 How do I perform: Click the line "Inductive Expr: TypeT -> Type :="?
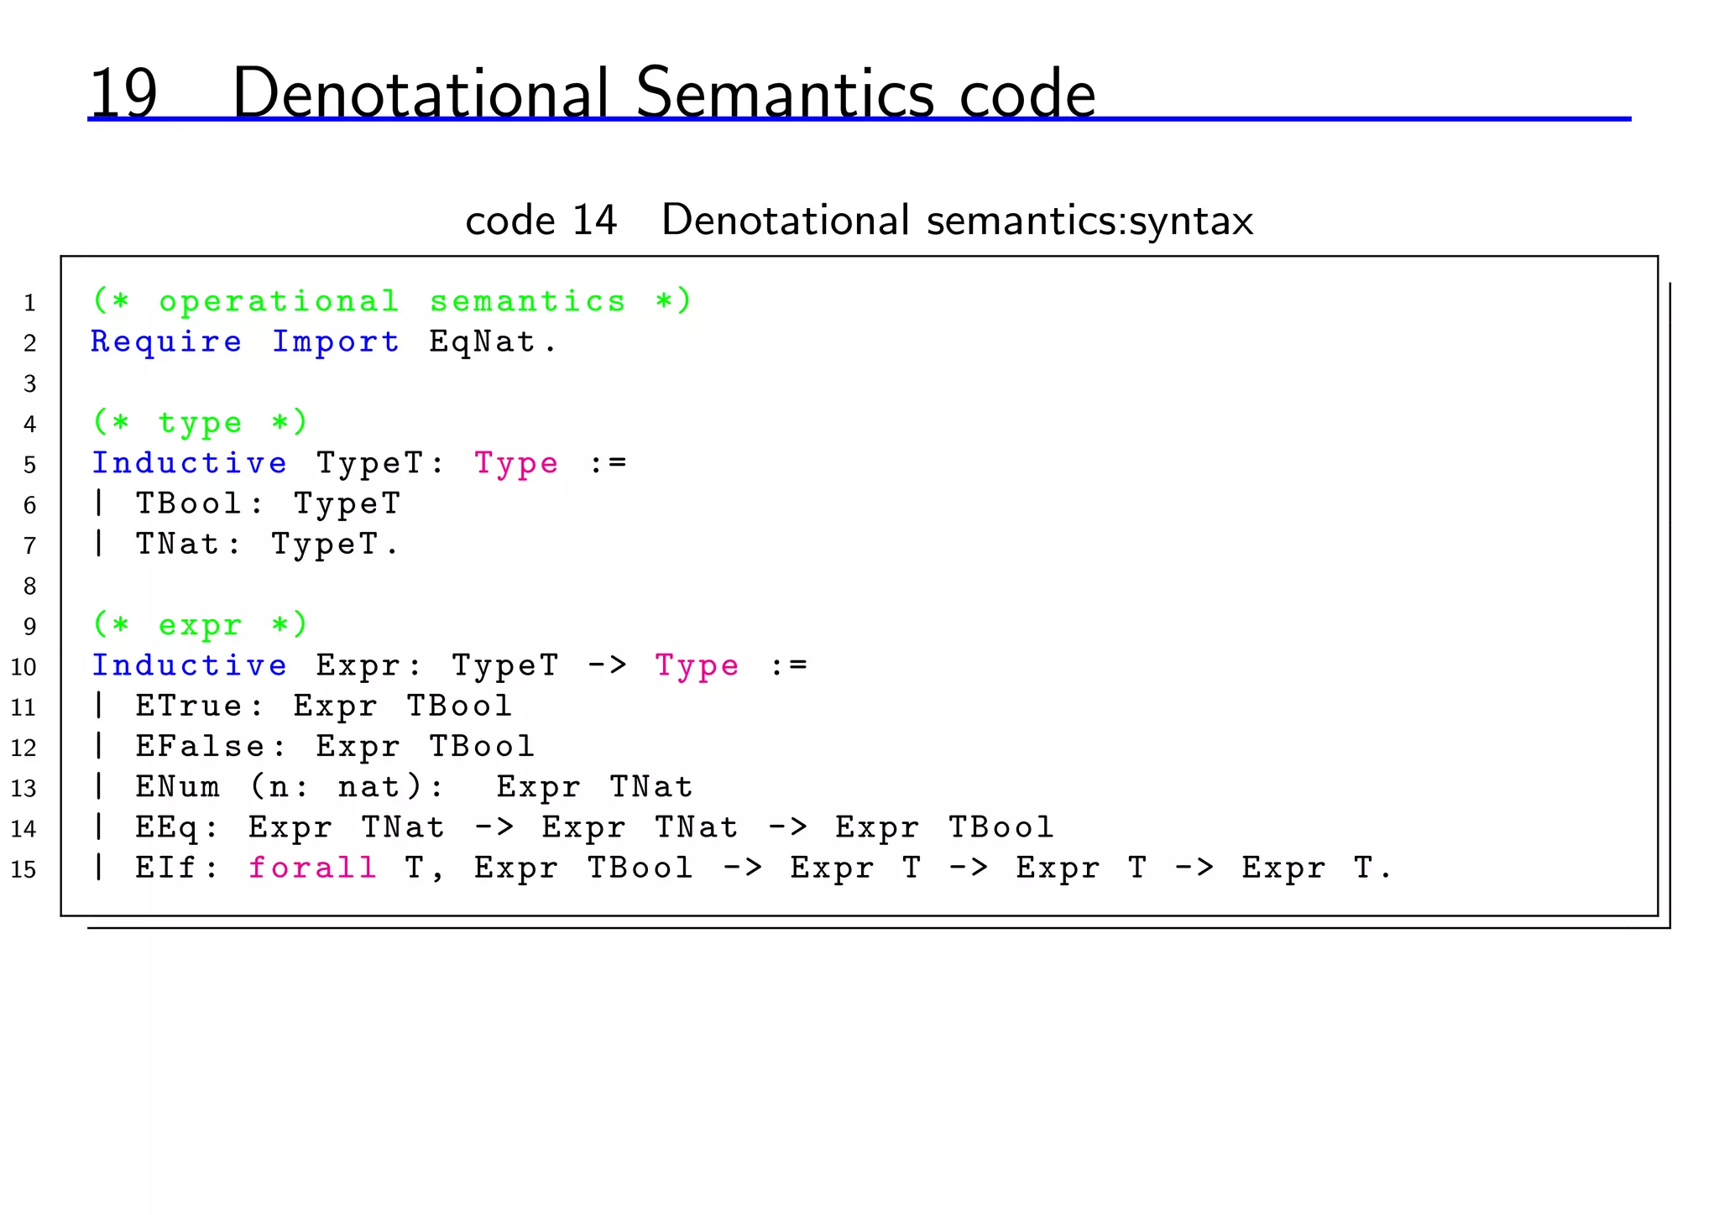pyautogui.click(x=449, y=665)
